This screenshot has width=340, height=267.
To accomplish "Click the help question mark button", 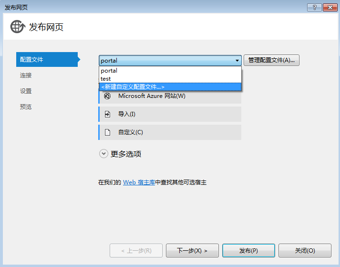I will (315, 7).
